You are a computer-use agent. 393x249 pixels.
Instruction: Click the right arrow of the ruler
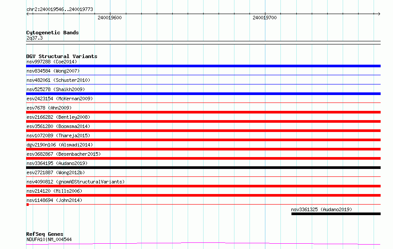[379, 14]
